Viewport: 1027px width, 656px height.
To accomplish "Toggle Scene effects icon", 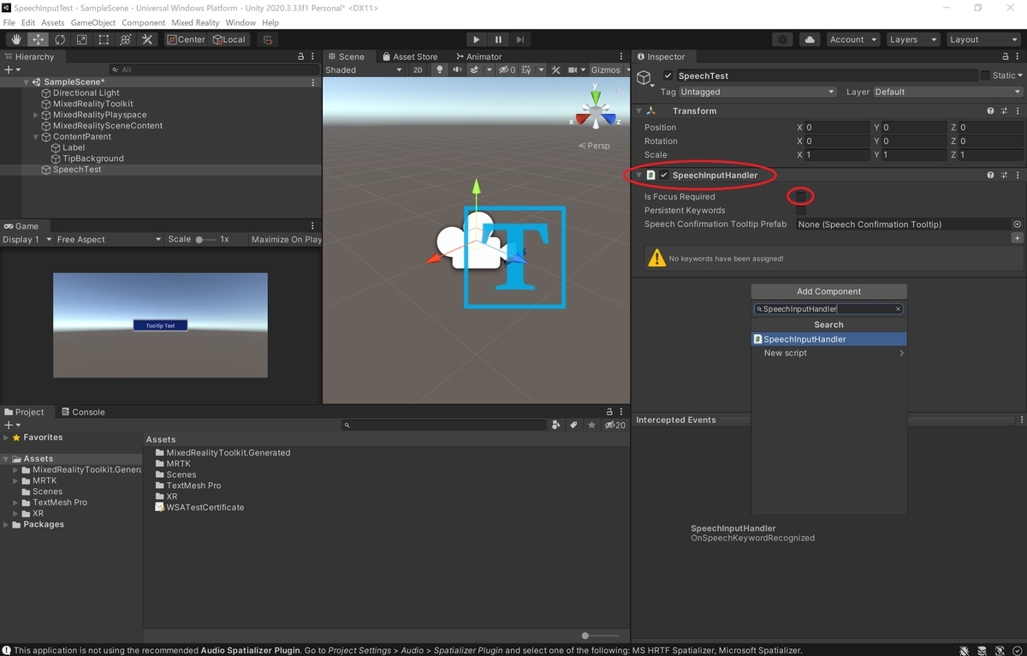I will tap(476, 70).
